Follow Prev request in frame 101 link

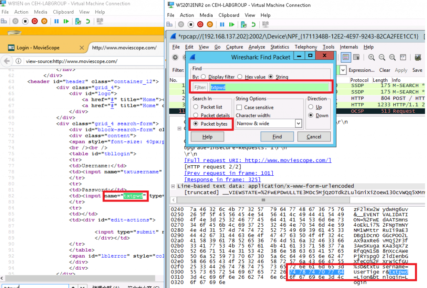[x=229, y=173]
